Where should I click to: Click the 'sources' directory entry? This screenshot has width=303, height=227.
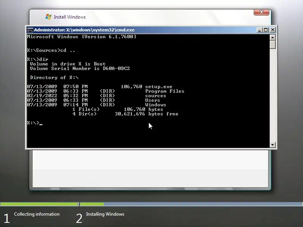click(156, 96)
